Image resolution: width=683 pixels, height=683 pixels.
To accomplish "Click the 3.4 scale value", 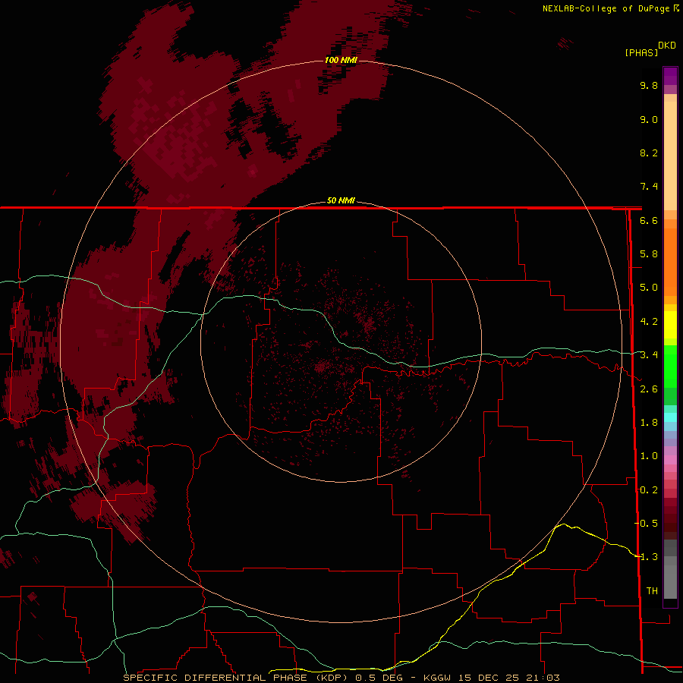I will (x=649, y=355).
